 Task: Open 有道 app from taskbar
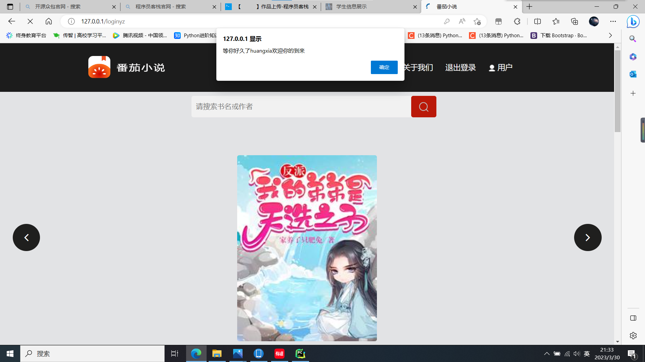279,354
